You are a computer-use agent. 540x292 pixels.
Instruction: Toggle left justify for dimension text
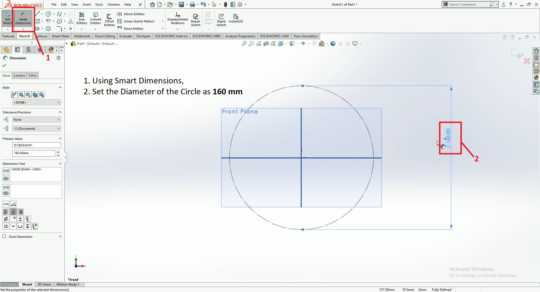point(6,212)
